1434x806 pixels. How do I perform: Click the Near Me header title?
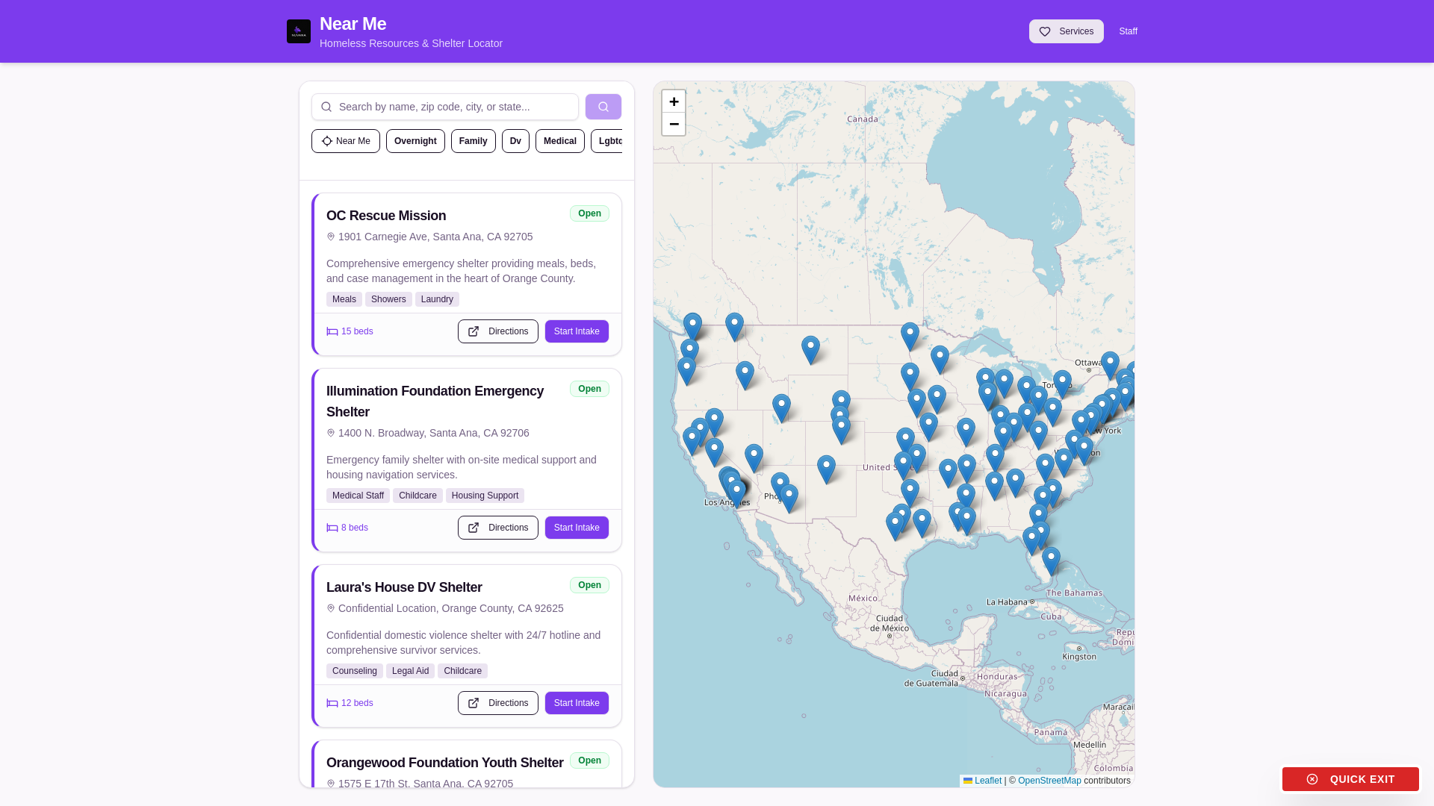click(353, 24)
